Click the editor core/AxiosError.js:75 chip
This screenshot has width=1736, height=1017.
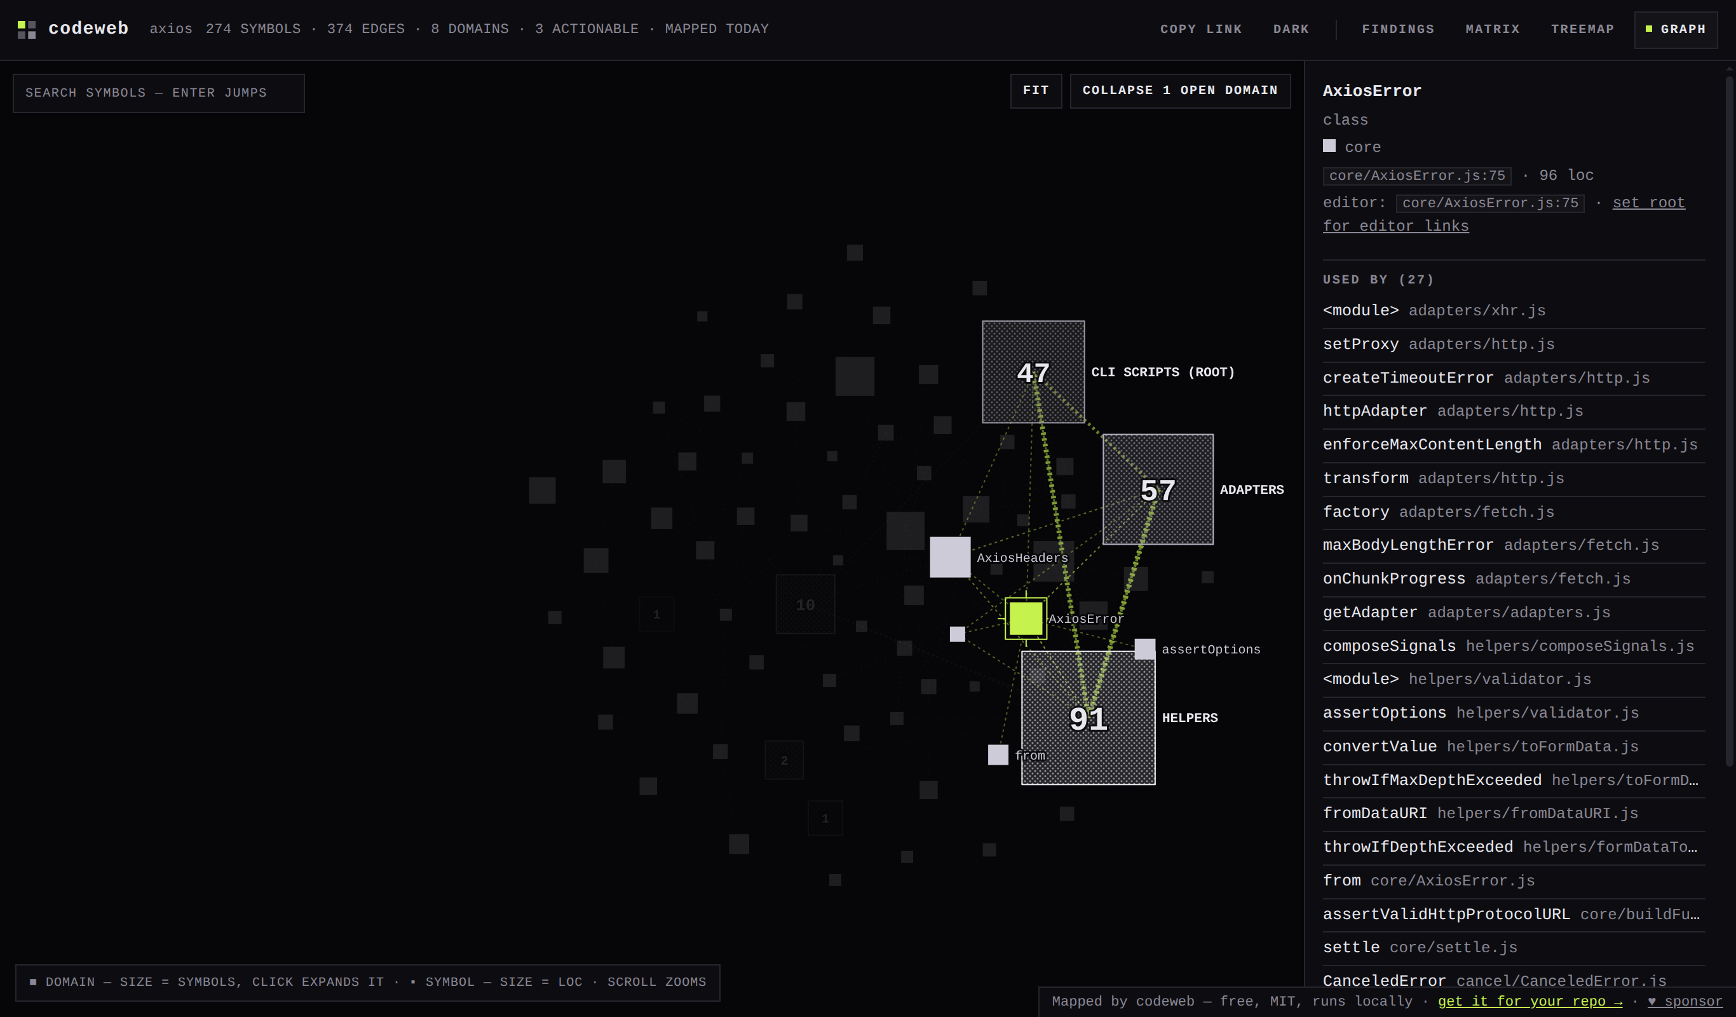[1490, 203]
